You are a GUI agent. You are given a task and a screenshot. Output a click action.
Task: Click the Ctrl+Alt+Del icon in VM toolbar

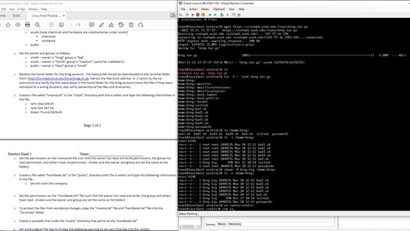[181, 15]
